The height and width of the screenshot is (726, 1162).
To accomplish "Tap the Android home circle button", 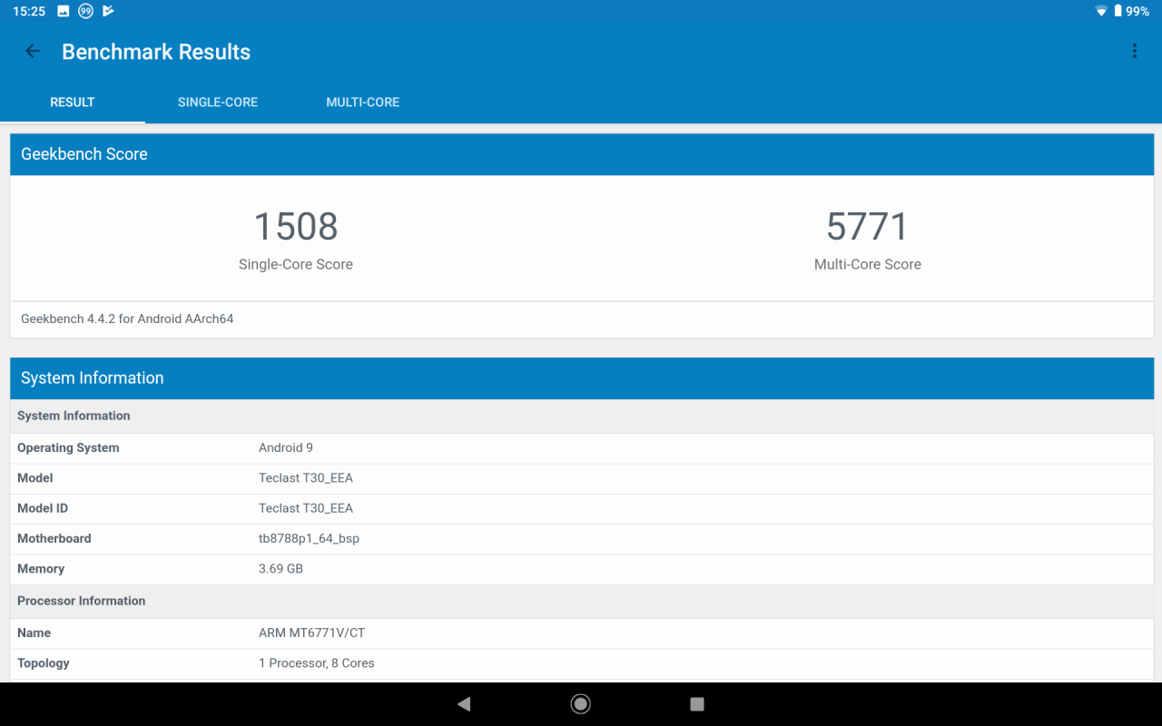I will (x=581, y=704).
